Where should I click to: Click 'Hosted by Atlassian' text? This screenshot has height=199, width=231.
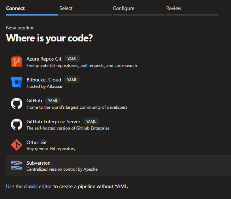click(45, 86)
